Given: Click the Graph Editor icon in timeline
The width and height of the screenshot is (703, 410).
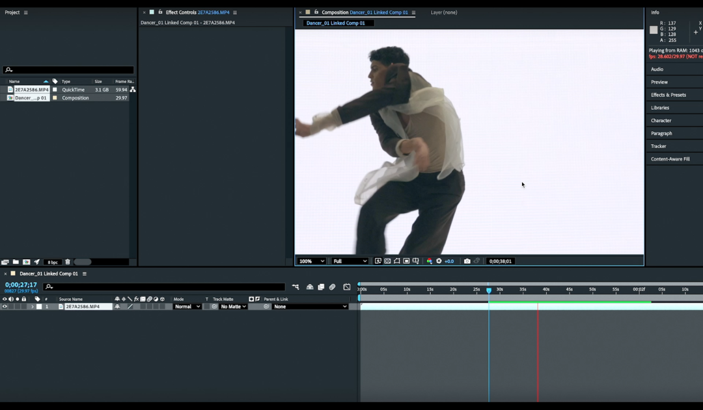Looking at the screenshot, I should click(x=347, y=287).
